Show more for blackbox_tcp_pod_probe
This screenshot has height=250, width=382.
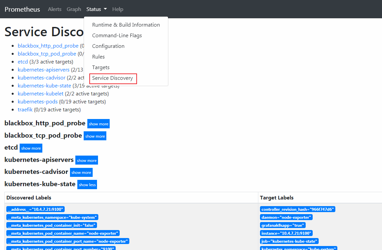click(x=95, y=136)
